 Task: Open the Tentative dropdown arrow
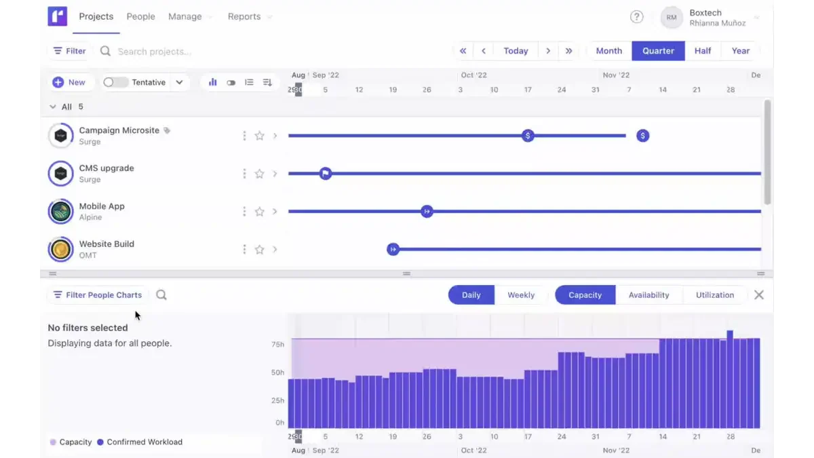point(179,82)
